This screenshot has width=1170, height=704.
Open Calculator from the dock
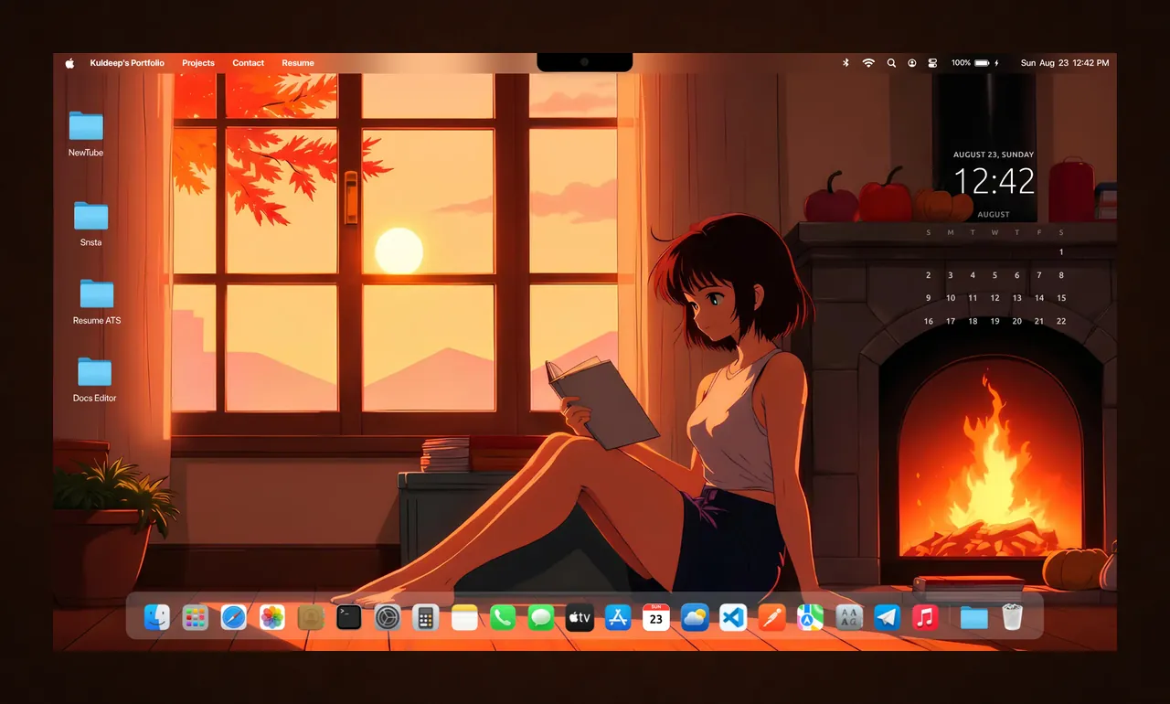[426, 618]
